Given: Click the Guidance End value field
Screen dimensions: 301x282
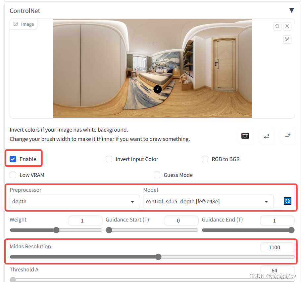Looking at the screenshot, I should (x=277, y=221).
